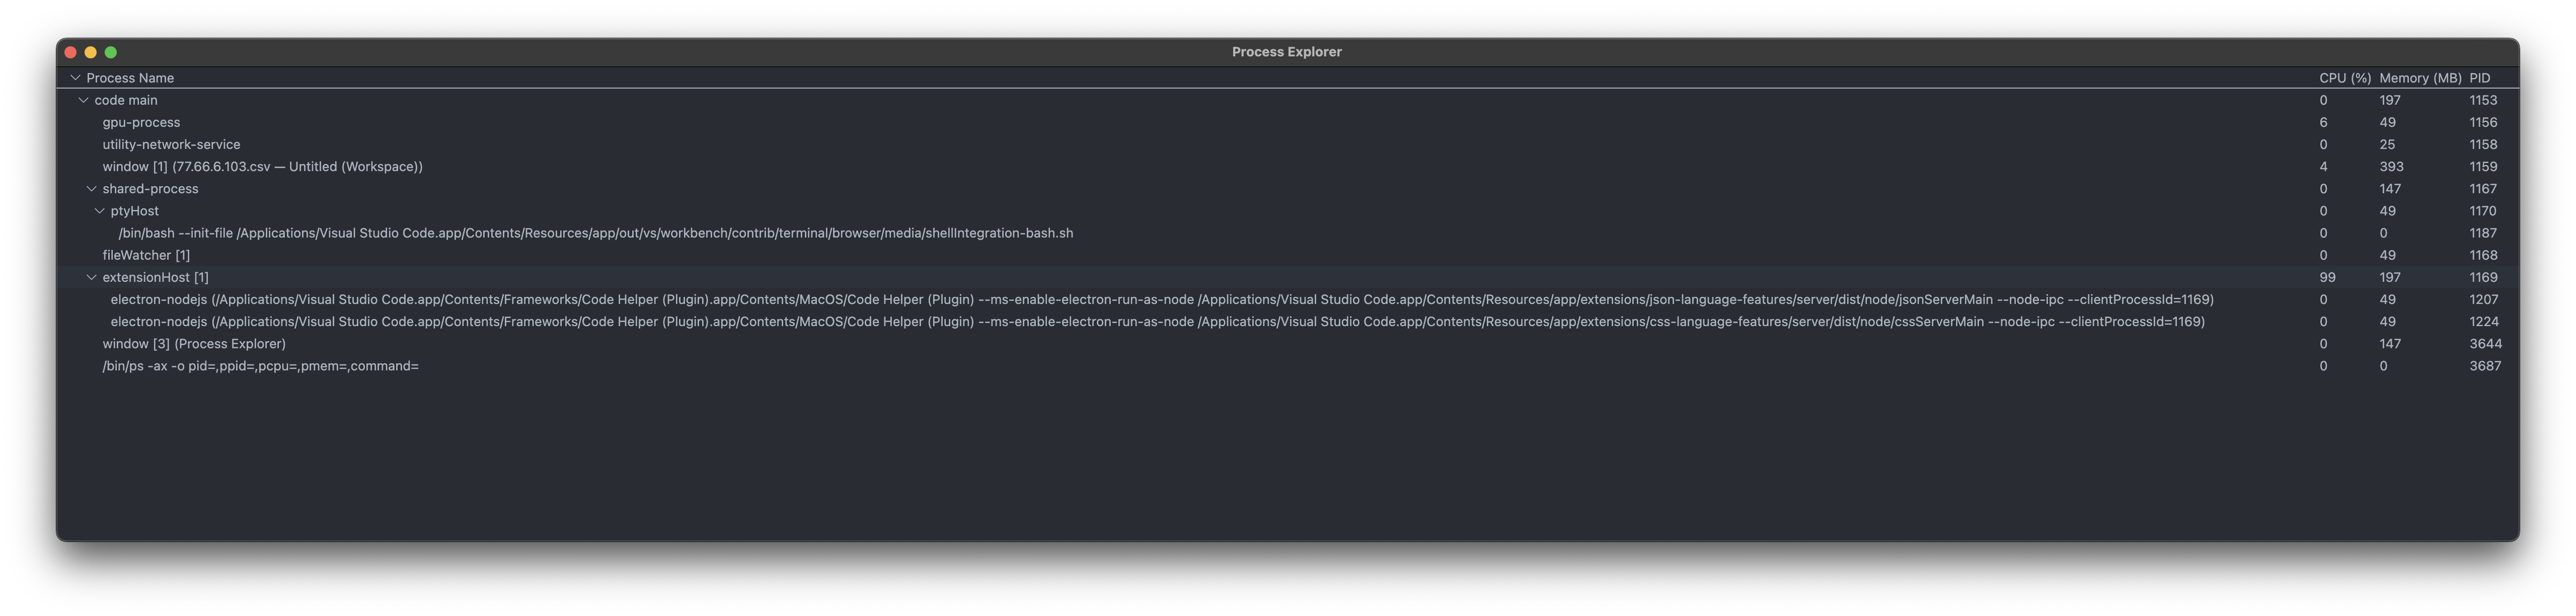2576x616 pixels.
Task: Select the utility-network-service process
Action: tap(171, 144)
